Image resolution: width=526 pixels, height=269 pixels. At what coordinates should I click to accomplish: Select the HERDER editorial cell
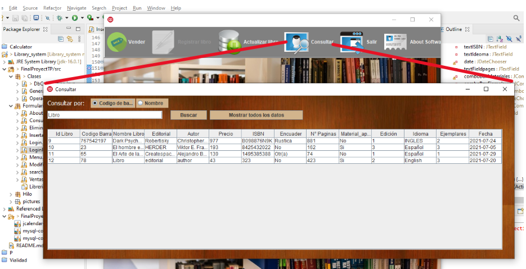pyautogui.click(x=161, y=147)
